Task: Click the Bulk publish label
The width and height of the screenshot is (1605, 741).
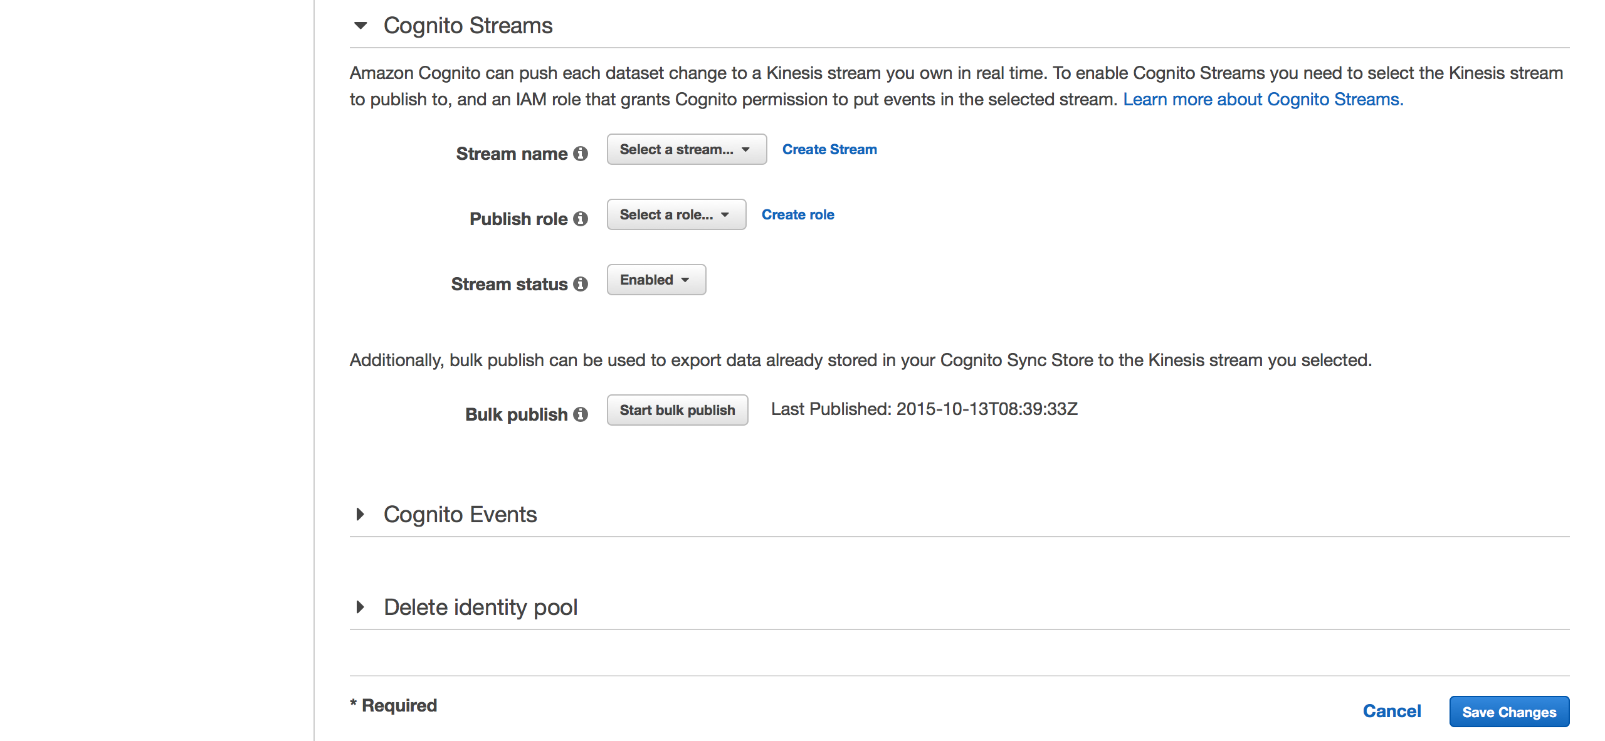Action: [x=516, y=414]
